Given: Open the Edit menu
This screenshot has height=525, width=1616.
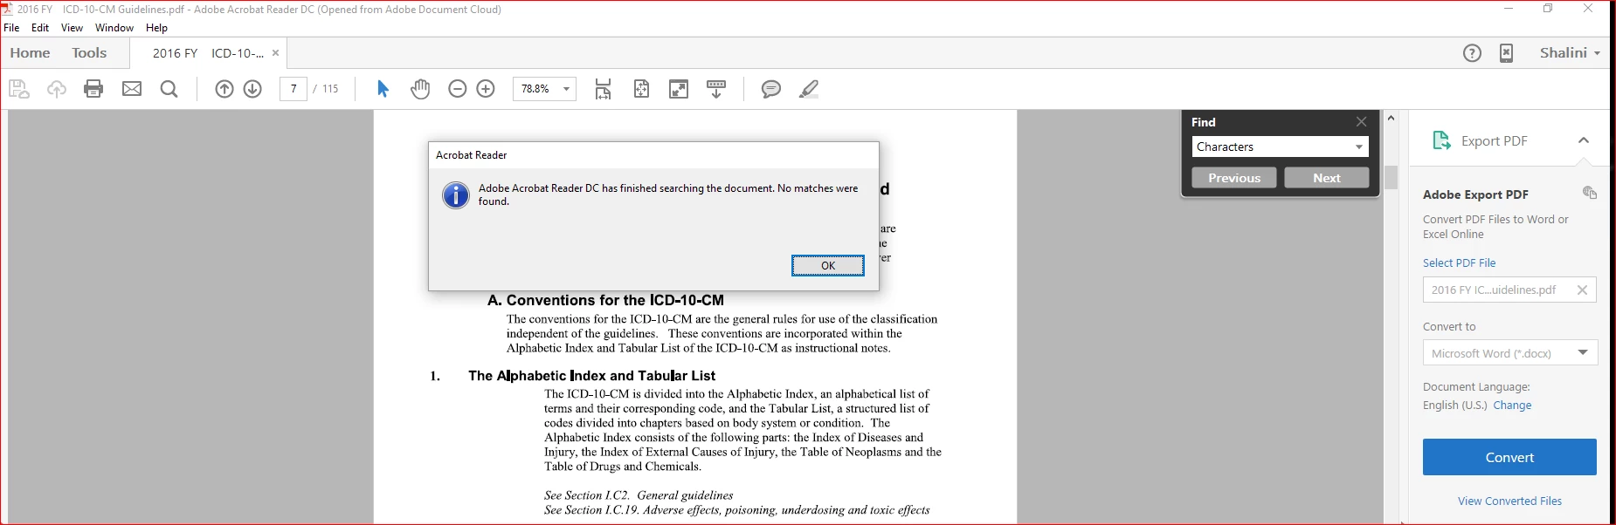Looking at the screenshot, I should tap(40, 28).
